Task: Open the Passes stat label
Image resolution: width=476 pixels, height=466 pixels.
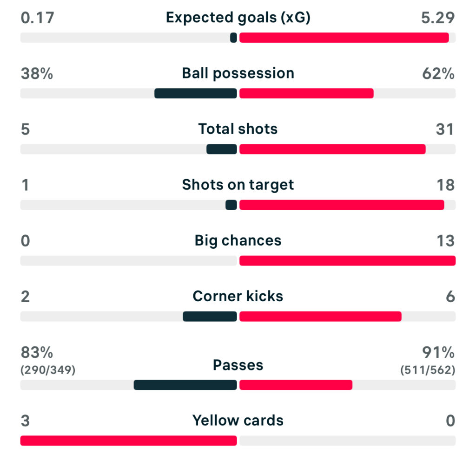Action: click(238, 365)
